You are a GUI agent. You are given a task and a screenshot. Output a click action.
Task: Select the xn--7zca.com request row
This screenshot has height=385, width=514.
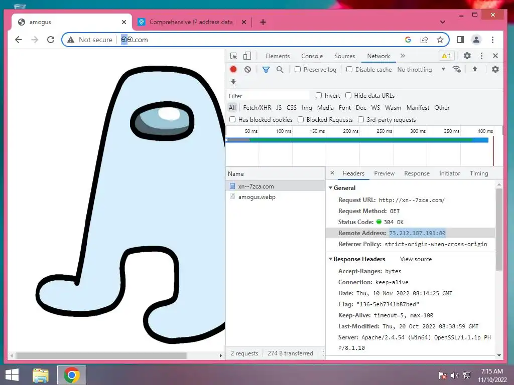[275, 186]
